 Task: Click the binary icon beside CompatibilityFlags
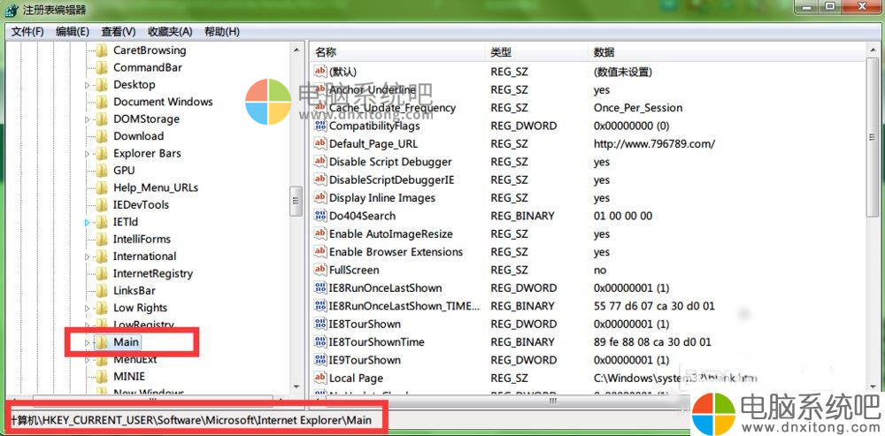320,126
